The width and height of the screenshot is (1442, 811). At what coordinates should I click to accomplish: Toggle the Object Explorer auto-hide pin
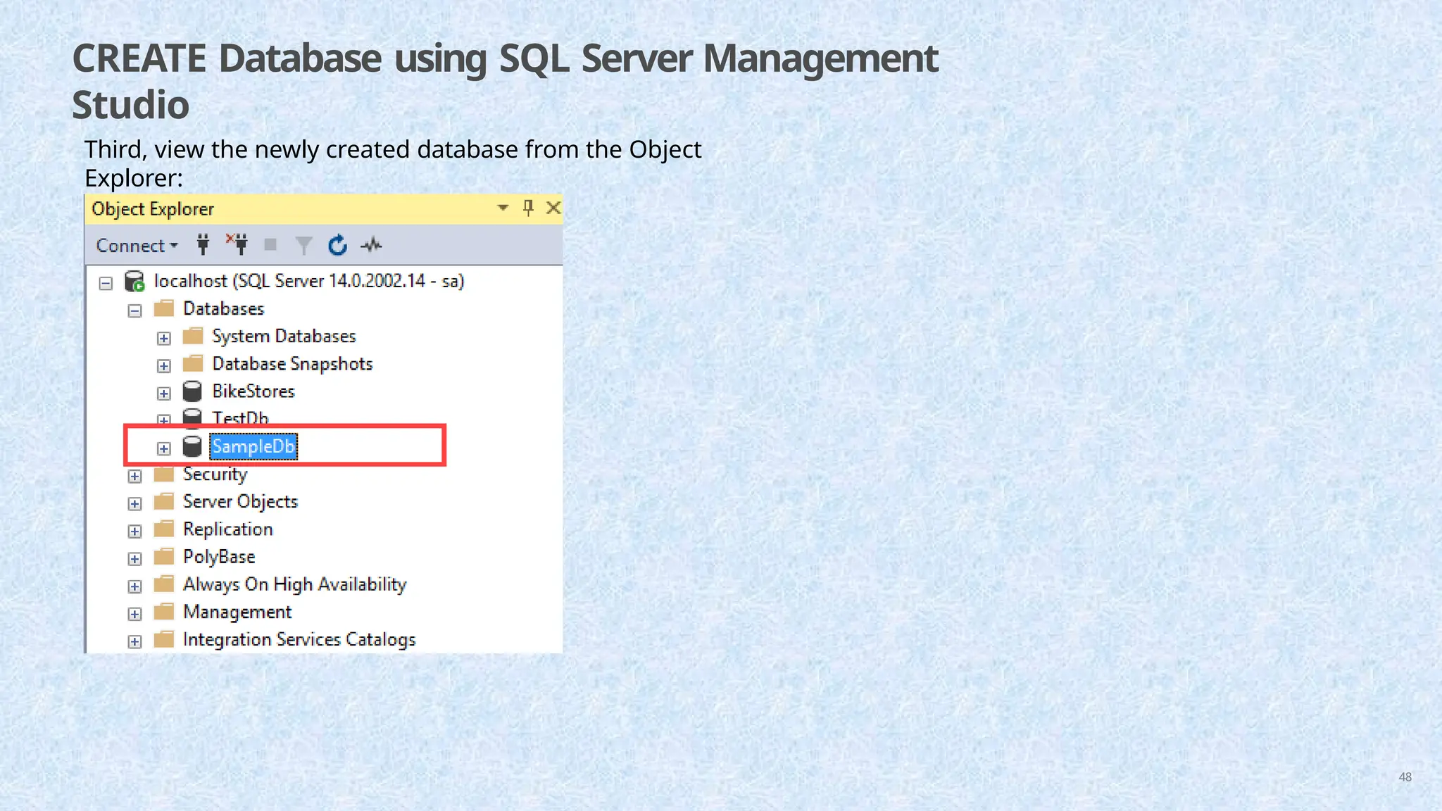(x=528, y=208)
